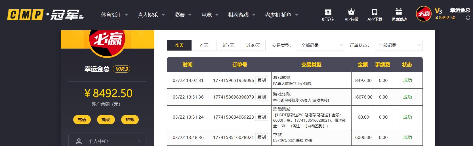Open the 交易类型 dropdown
The height and width of the screenshot is (146, 473).
click(321, 45)
